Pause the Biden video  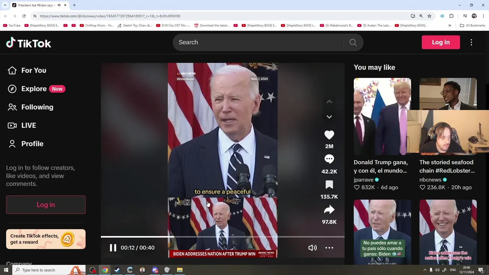tap(113, 248)
